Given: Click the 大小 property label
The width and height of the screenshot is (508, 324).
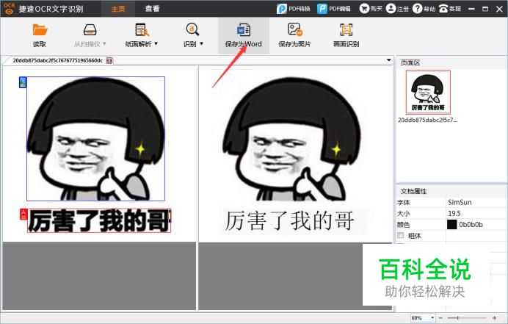Looking at the screenshot, I should coord(403,214).
